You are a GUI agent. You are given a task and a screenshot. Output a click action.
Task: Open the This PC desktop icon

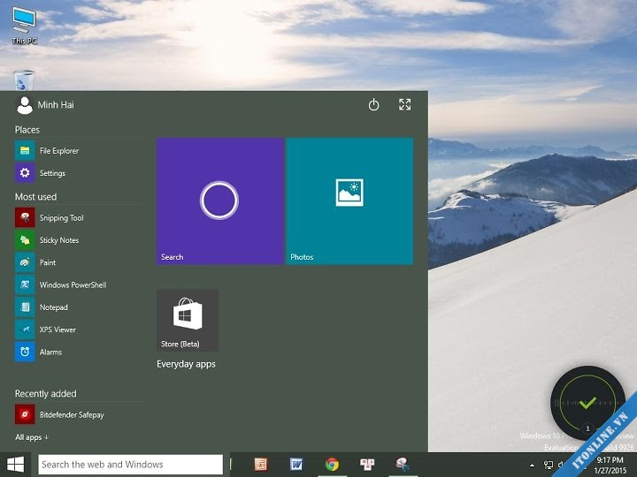(x=24, y=26)
